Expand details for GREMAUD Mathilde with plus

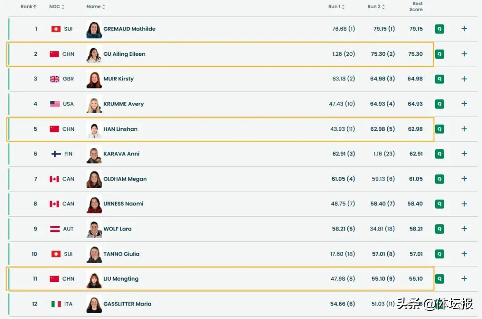464,29
